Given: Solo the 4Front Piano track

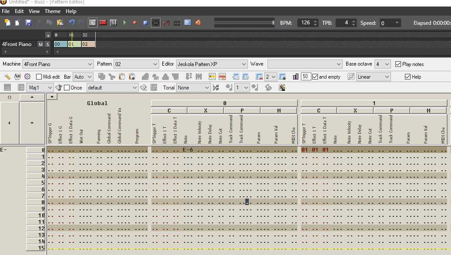Looking at the screenshot, I should [47, 44].
